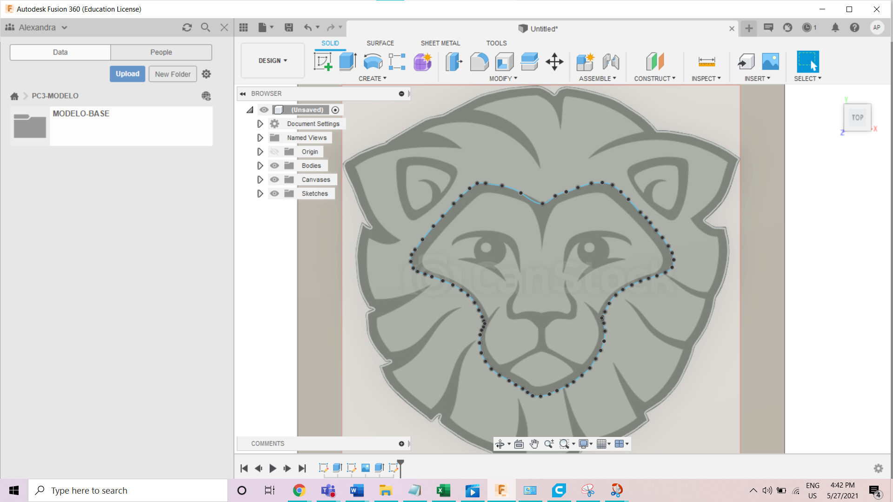
Task: Click the Insert Canvas image icon
Action: point(771,61)
